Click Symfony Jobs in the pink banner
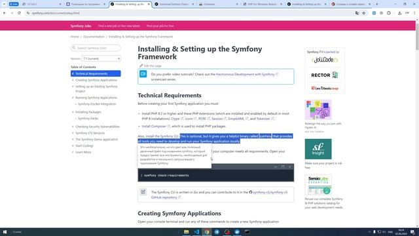This screenshot has width=419, height=236. (81, 26)
